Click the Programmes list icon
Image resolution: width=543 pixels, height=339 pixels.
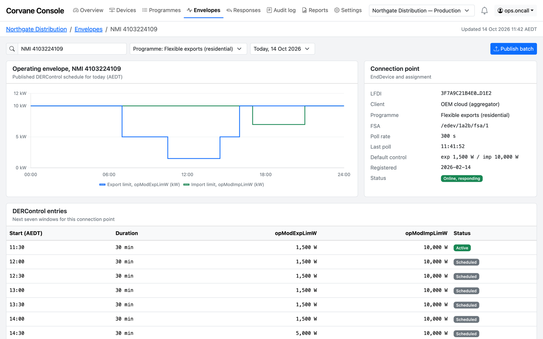tap(145, 10)
